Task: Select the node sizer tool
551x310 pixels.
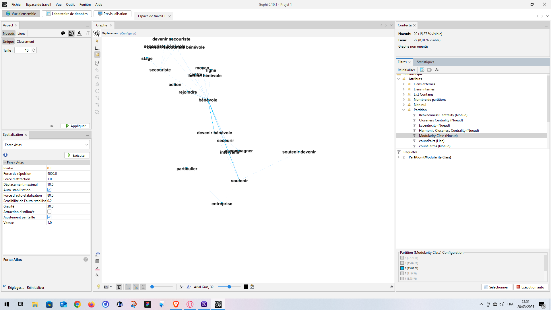Action: click(x=97, y=77)
